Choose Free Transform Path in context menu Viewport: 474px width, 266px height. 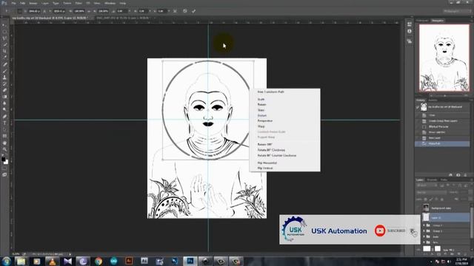(x=271, y=92)
